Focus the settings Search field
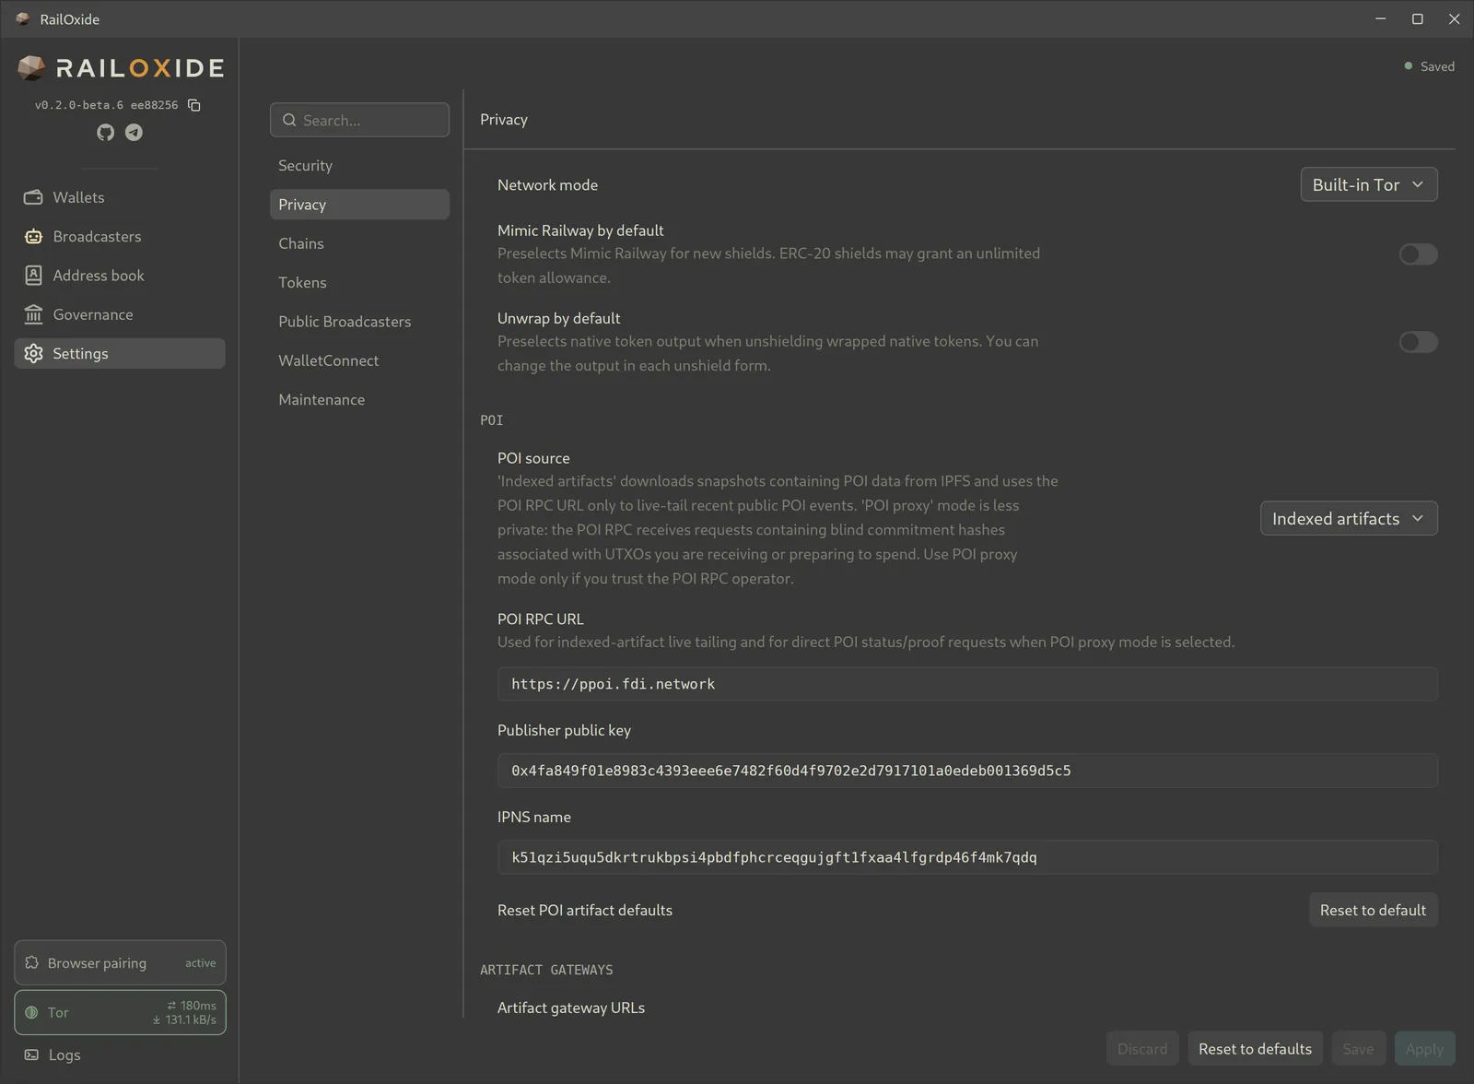Image resolution: width=1474 pixels, height=1084 pixels. pos(359,120)
